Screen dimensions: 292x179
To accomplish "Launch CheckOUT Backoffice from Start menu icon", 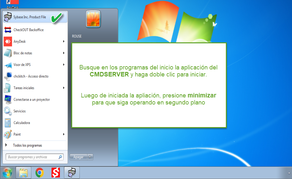I will (8, 30).
